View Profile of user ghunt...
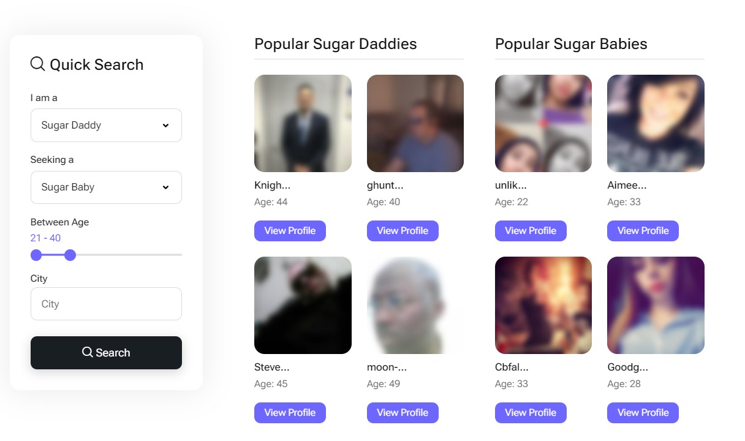 (403, 231)
